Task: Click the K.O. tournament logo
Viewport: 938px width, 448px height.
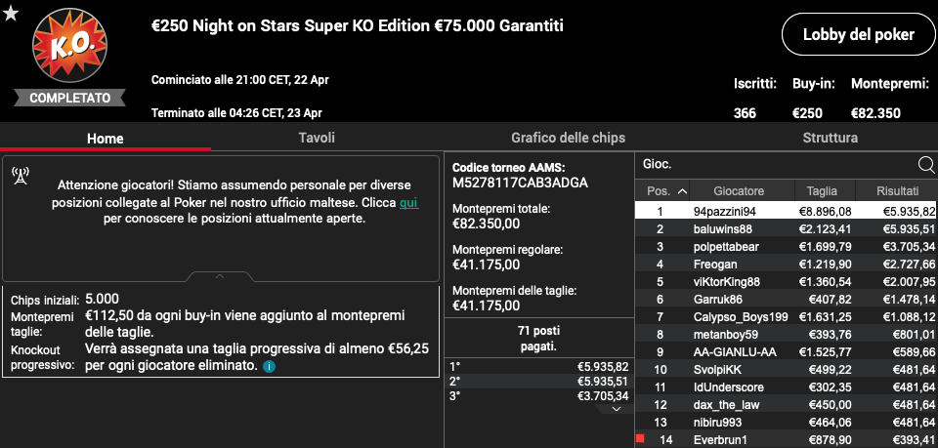Action: coord(70,47)
